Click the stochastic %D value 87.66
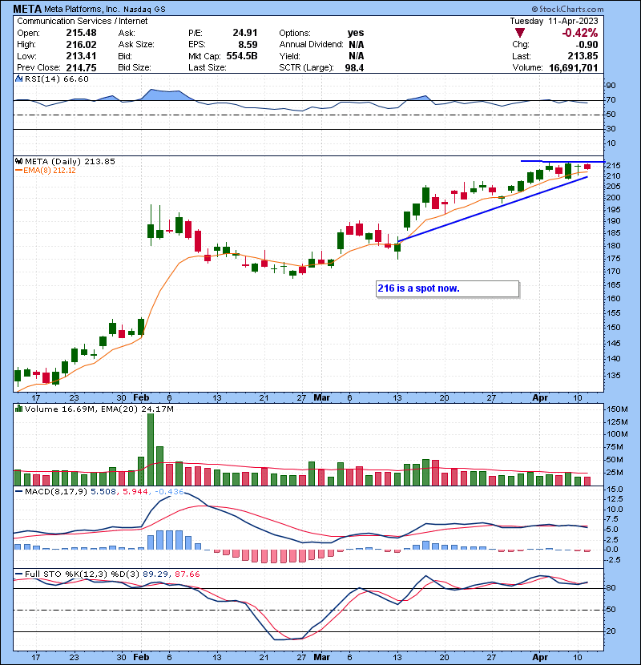641x665 pixels. click(187, 574)
